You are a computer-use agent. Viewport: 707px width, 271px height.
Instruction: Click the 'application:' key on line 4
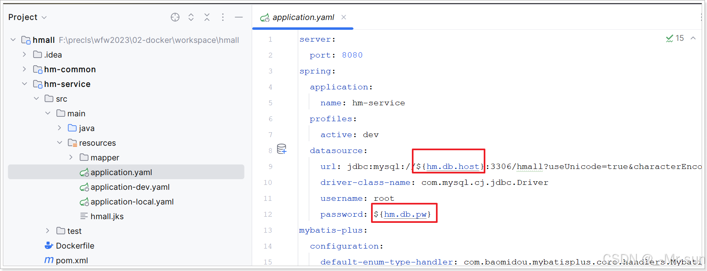pos(341,87)
